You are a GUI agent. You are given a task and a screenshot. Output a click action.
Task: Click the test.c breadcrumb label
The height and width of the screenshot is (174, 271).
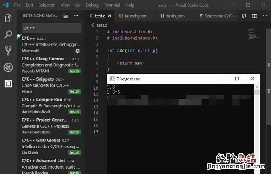102,25
